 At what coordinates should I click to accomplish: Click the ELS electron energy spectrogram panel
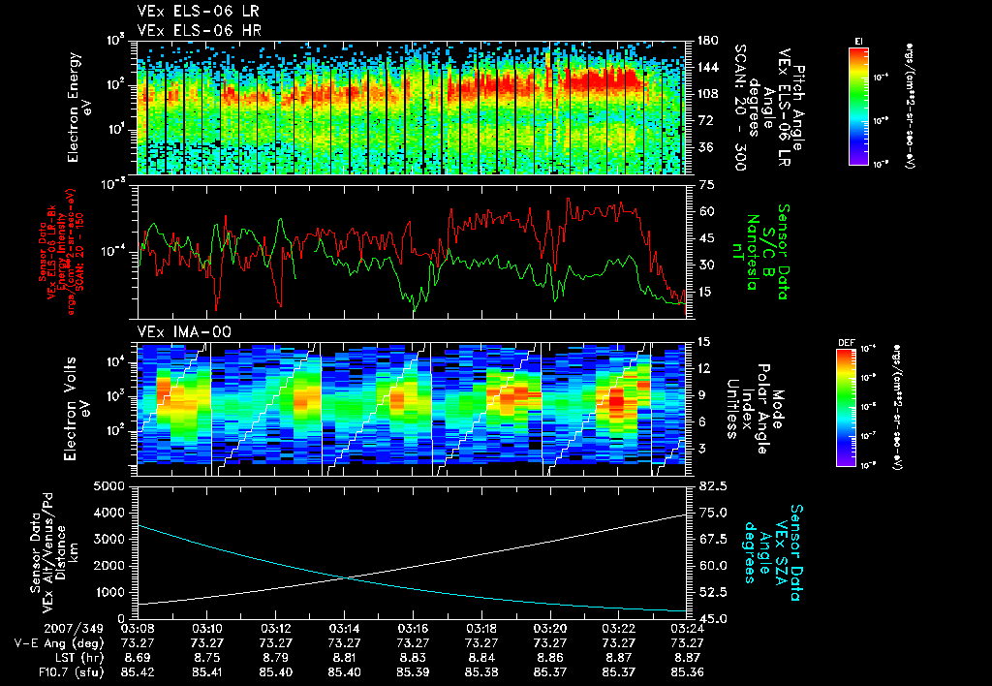(x=412, y=108)
